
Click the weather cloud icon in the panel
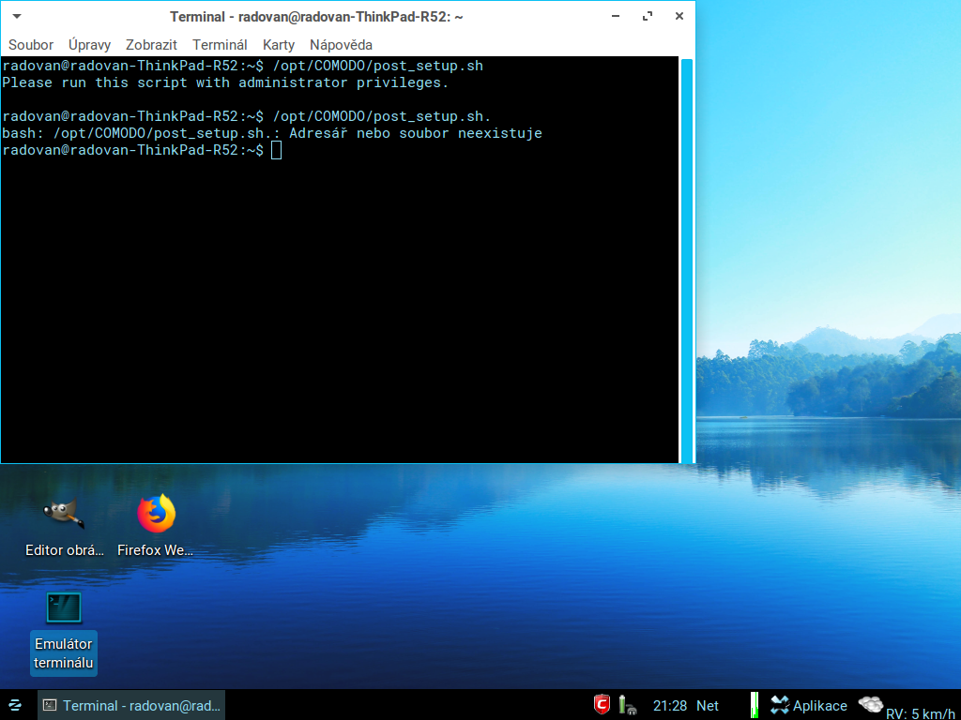pyautogui.click(x=870, y=704)
